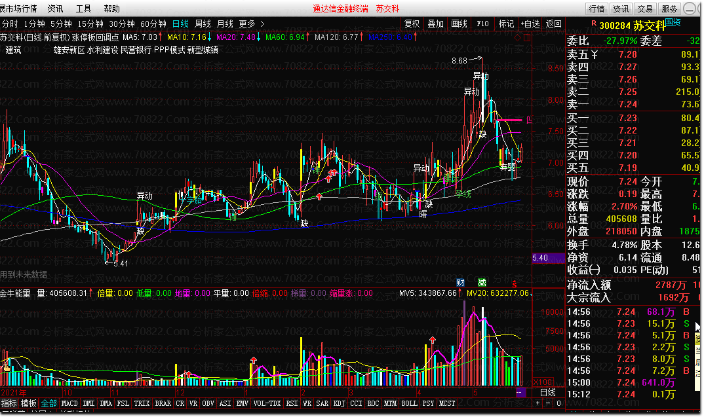Click the 复权 toolbar button

click(x=412, y=24)
